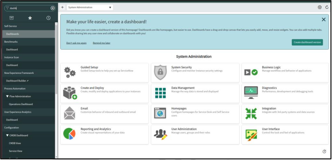
Task: Open Service View module
Action: pos(29,151)
